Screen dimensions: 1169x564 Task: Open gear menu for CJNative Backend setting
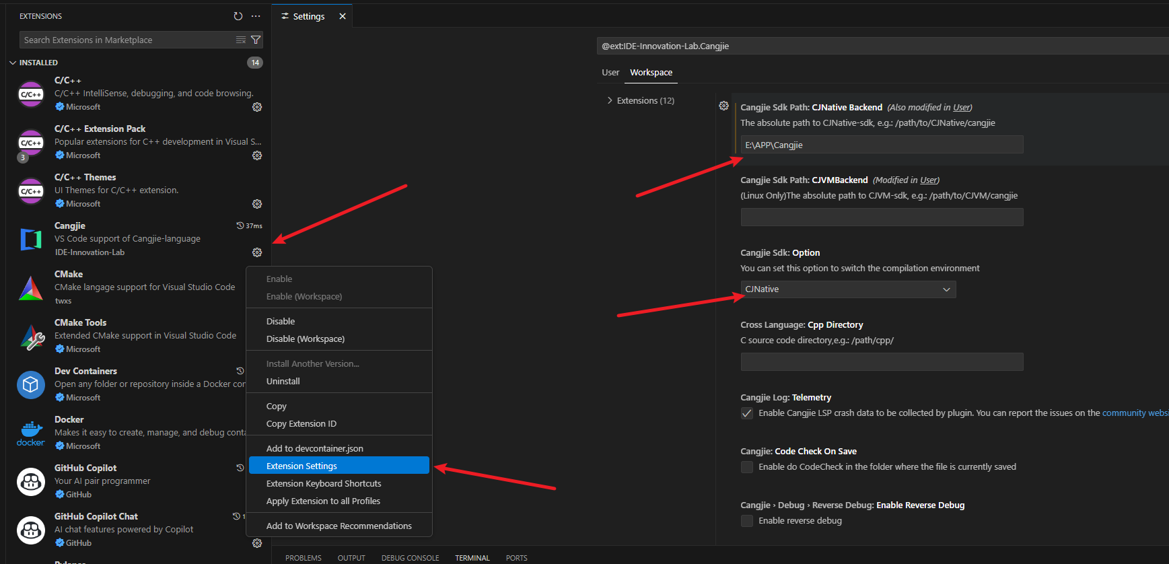[723, 106]
